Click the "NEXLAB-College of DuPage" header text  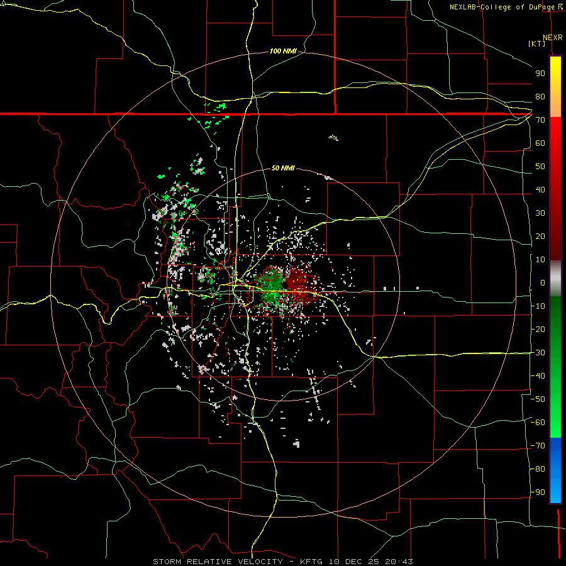tap(502, 7)
